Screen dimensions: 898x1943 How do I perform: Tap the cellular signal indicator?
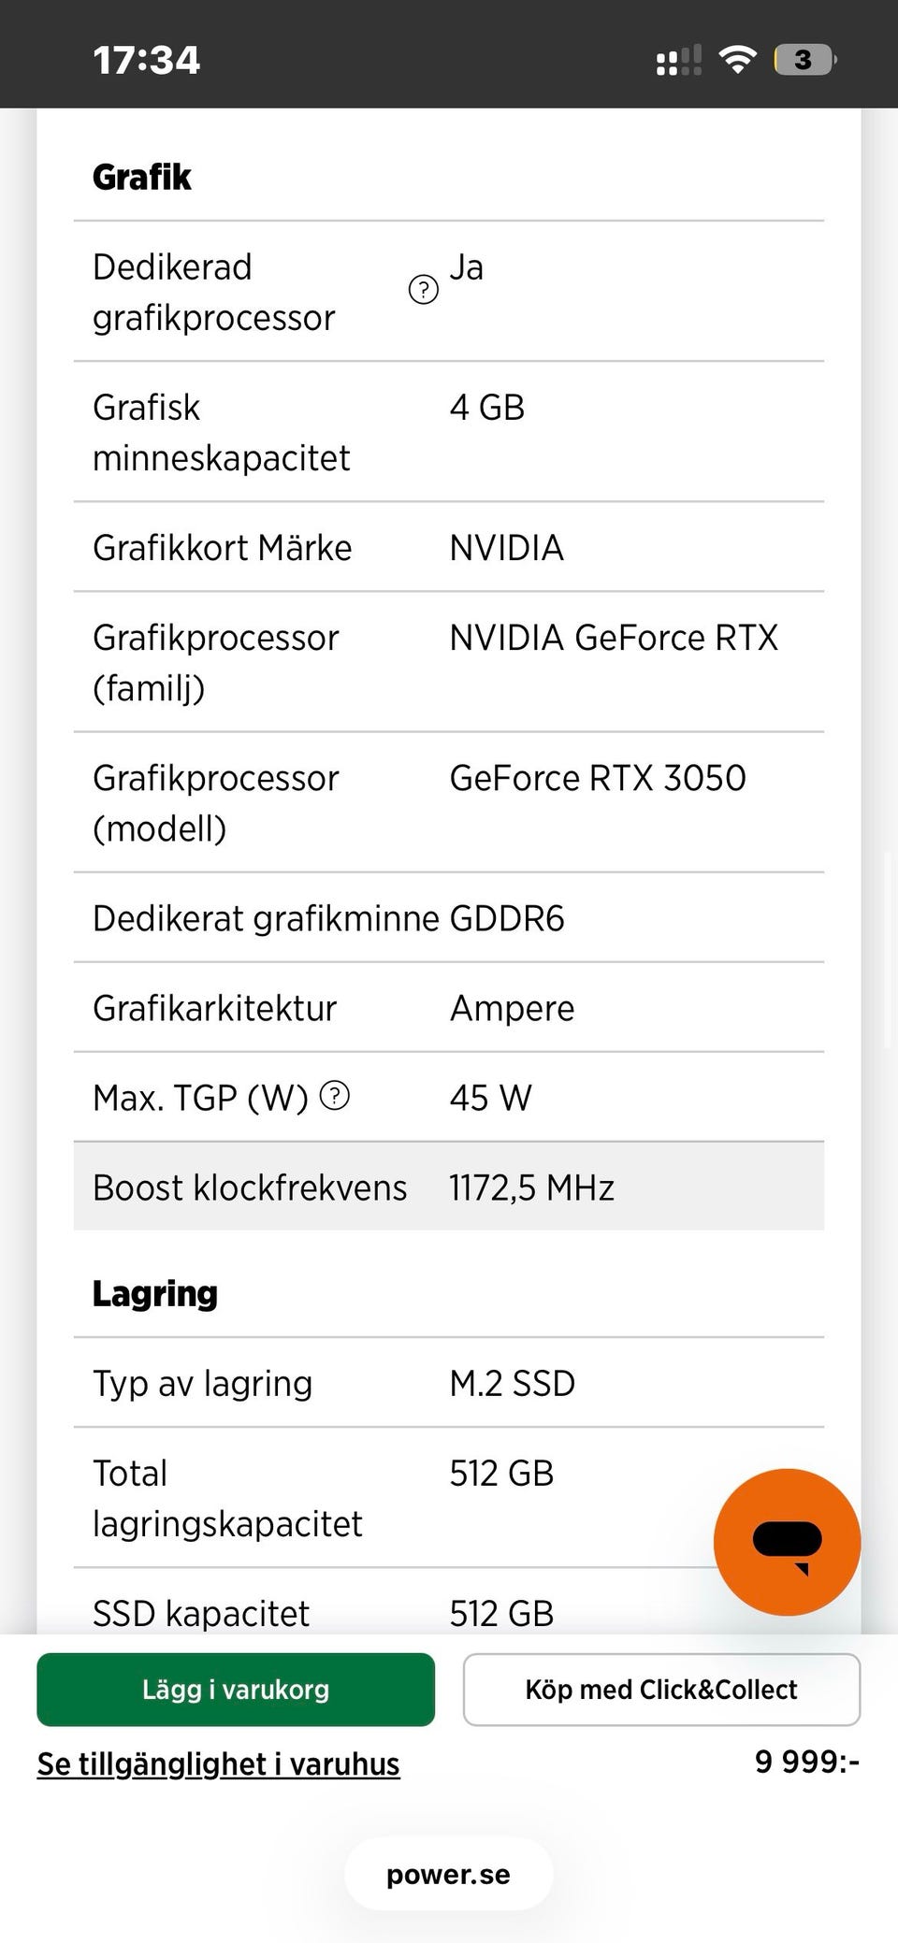[x=678, y=62]
